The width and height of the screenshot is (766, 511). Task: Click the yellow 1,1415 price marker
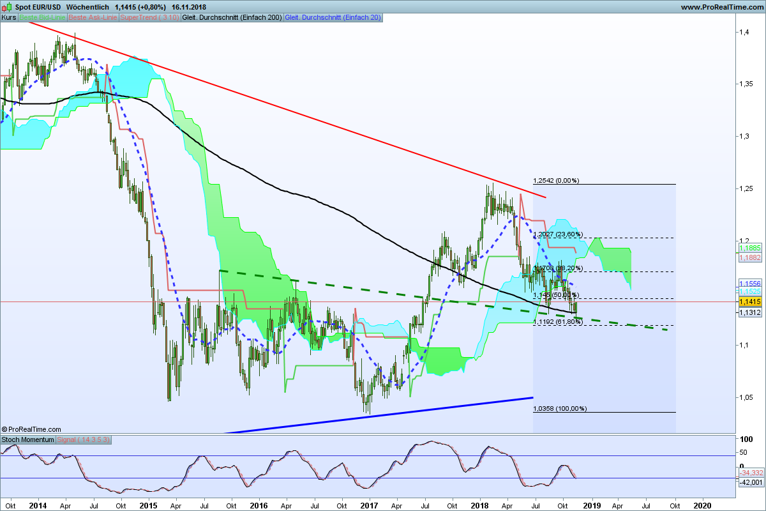pos(749,301)
